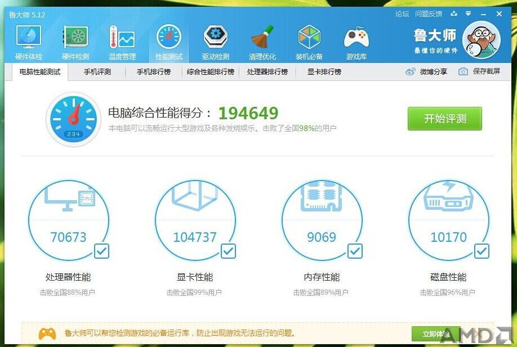Open the 处理器排行榜 tab
Viewport: 517px width, 347px height.
pos(268,72)
